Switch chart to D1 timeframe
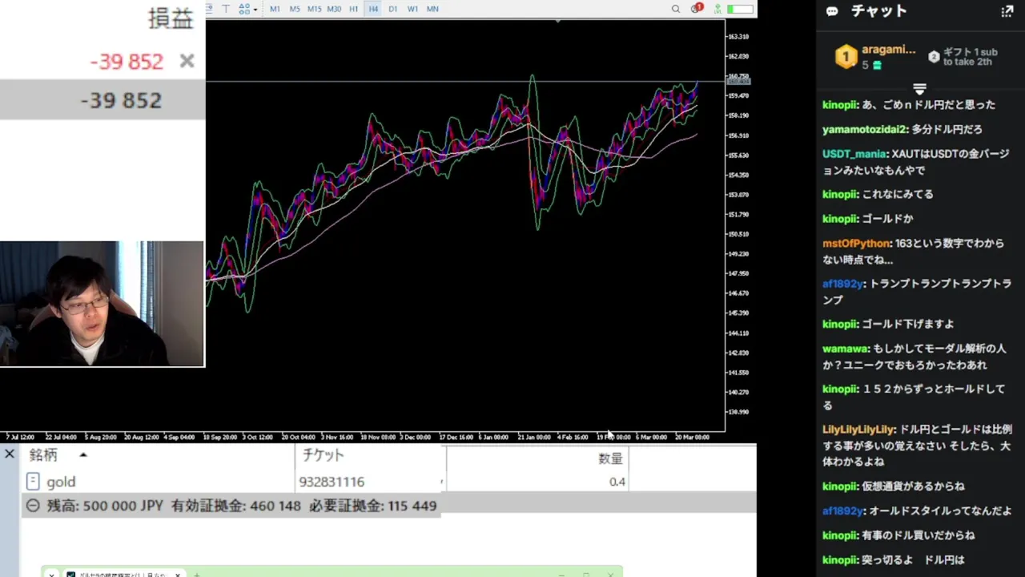Viewport: 1025px width, 577px height. pos(392,9)
